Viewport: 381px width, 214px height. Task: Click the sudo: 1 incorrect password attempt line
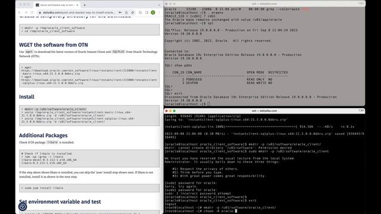198,194
